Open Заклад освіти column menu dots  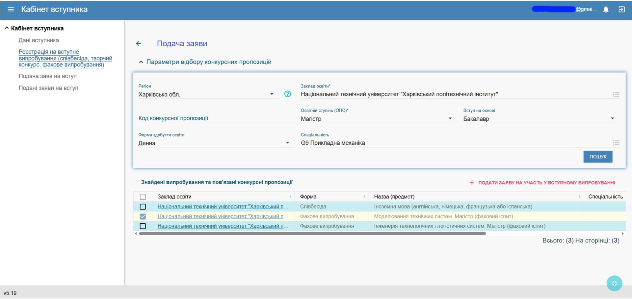(291, 197)
